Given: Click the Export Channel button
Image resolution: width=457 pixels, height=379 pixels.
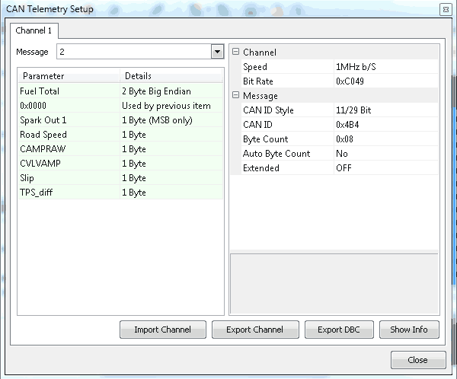Looking at the screenshot, I should [254, 330].
